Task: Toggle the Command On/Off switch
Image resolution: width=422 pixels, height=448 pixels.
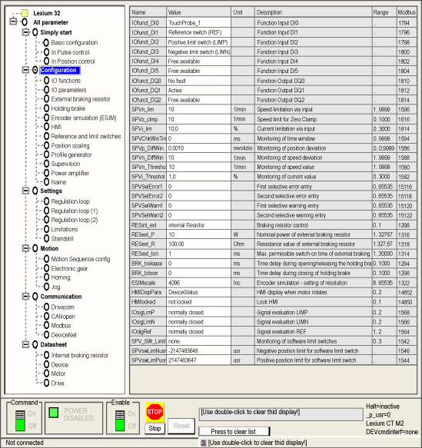Action: tap(20, 420)
